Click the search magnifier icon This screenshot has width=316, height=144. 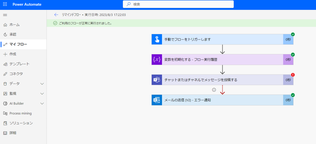click(x=129, y=4)
